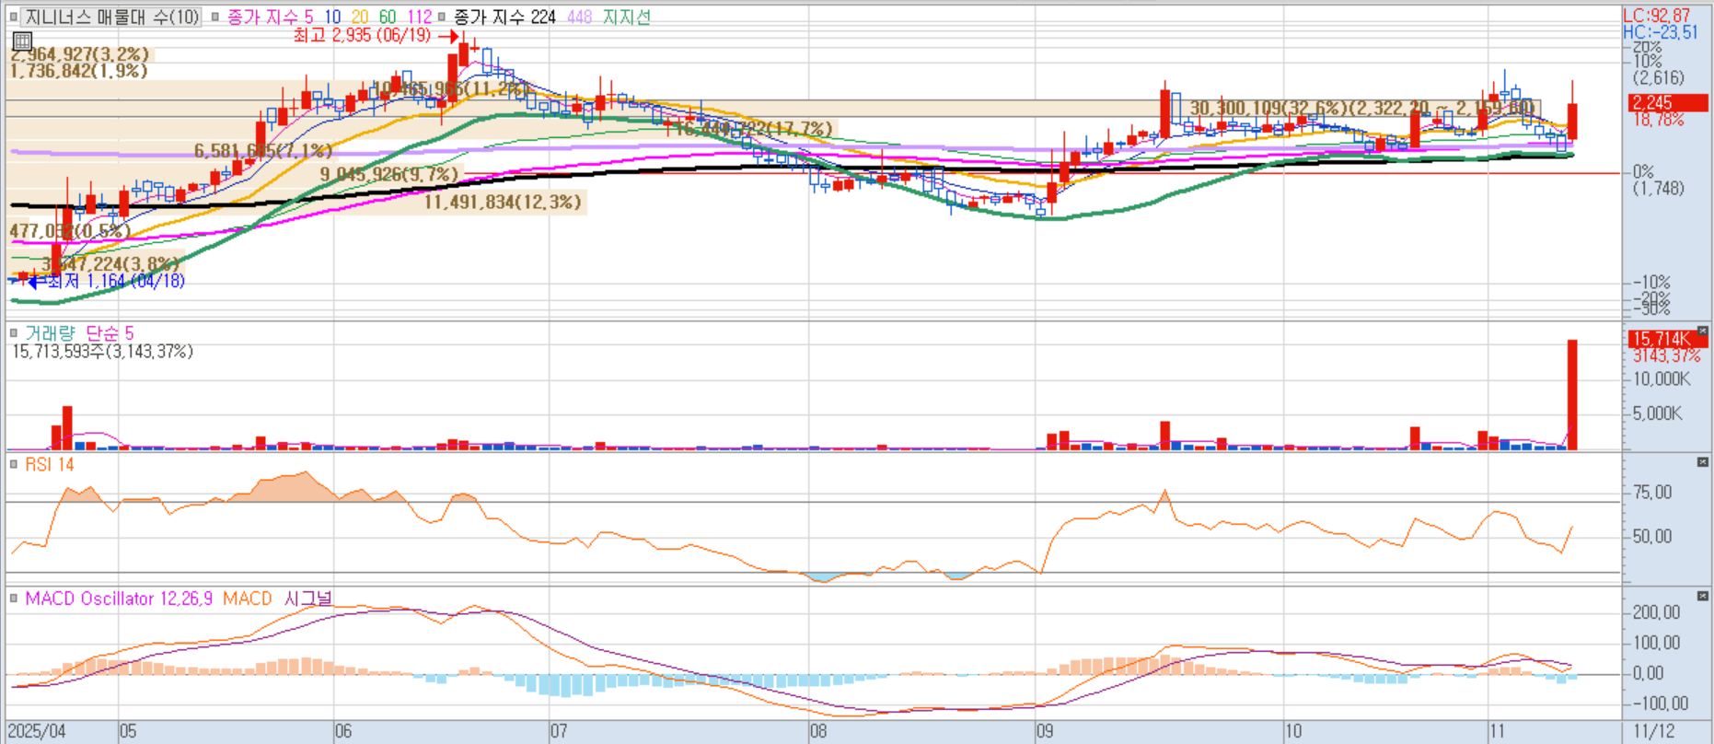Select the orange 20 moving average label
The image size is (1714, 744).
[x=360, y=17]
